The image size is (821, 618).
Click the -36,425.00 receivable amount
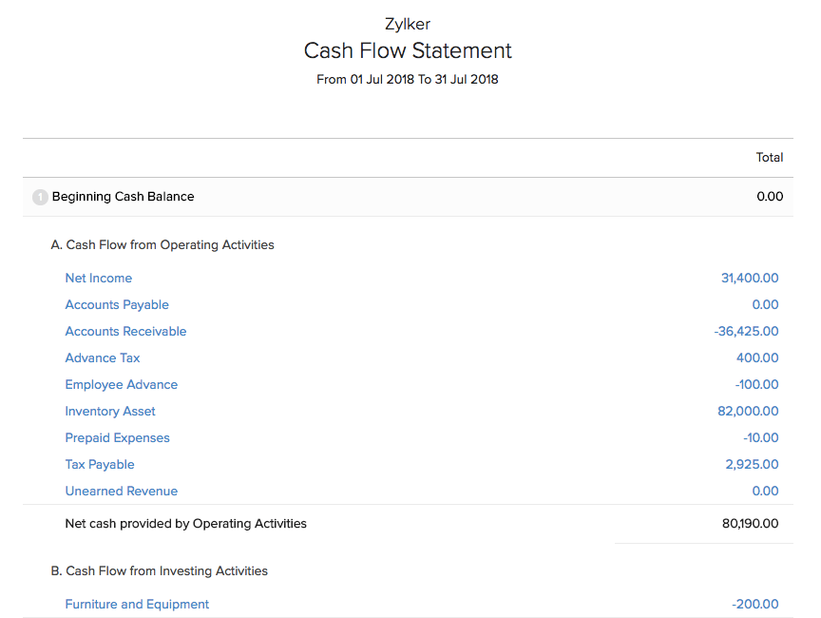click(x=746, y=332)
